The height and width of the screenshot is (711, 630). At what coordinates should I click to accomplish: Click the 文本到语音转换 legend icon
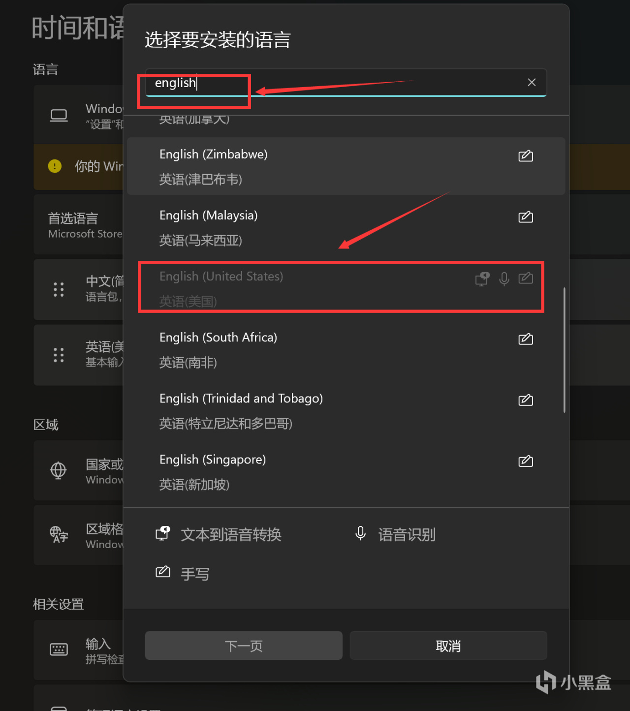click(x=163, y=533)
